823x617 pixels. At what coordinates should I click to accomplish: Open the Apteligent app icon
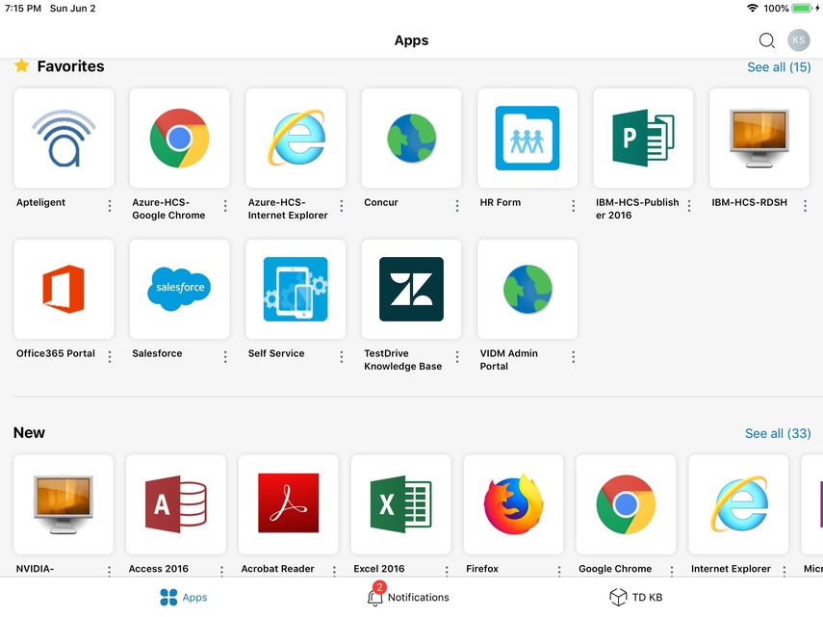click(x=64, y=138)
